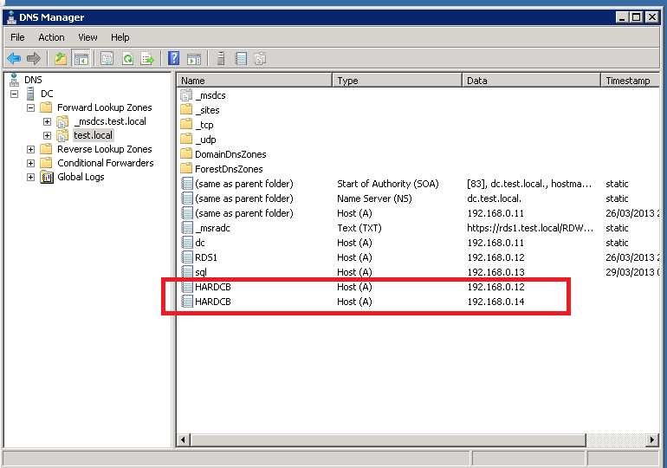
Task: Sort by the Name column header
Action: click(255, 81)
